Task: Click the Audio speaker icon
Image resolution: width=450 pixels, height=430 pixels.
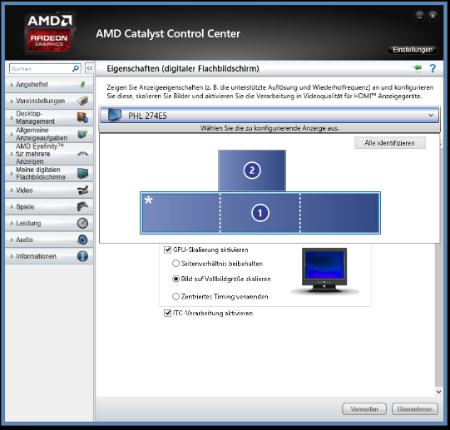Action: tap(82, 240)
